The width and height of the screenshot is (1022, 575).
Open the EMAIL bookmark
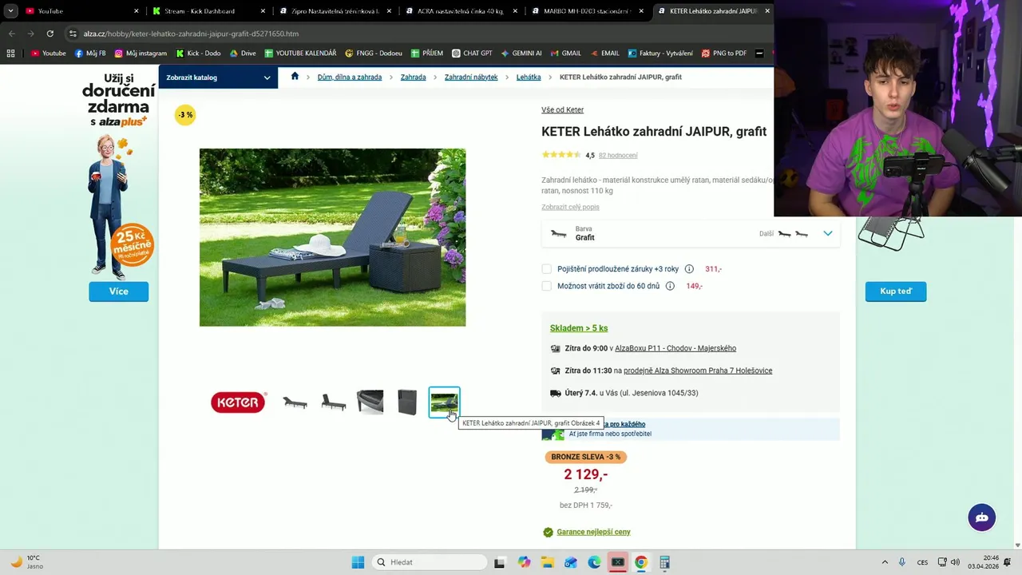604,54
